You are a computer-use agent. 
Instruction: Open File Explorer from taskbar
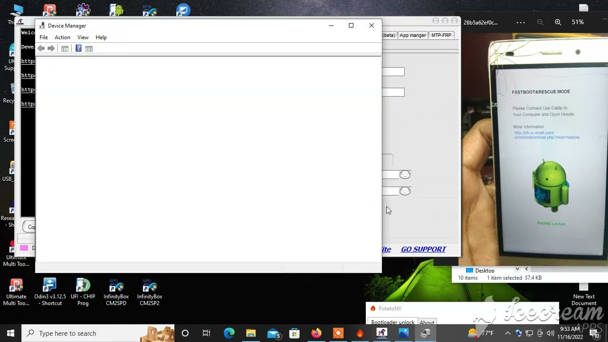251,333
